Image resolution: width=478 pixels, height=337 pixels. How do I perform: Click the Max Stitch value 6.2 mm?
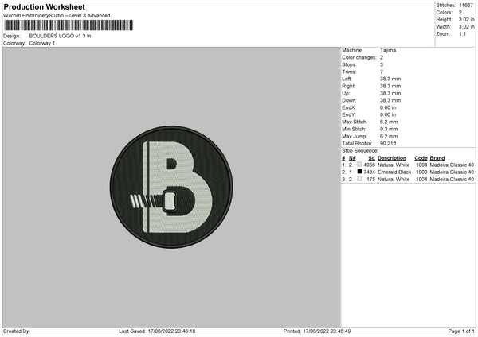[389, 122]
